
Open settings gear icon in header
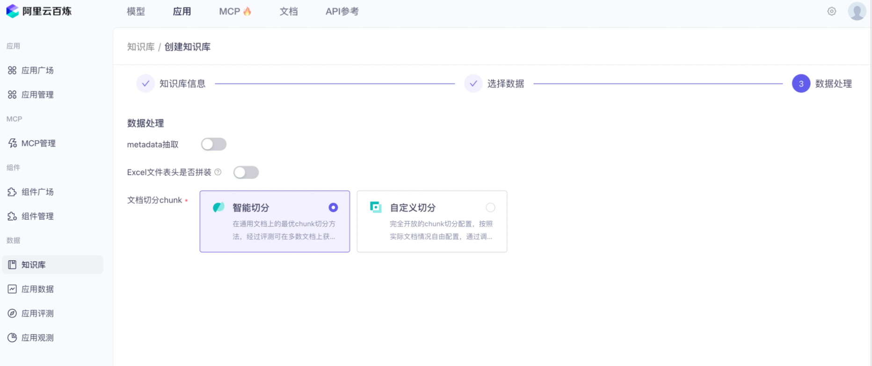[x=831, y=11]
